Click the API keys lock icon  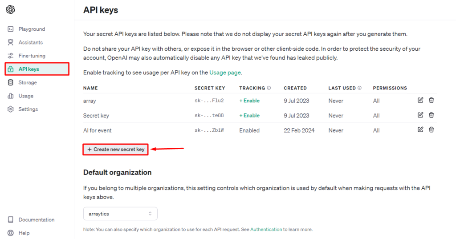pyautogui.click(x=11, y=69)
